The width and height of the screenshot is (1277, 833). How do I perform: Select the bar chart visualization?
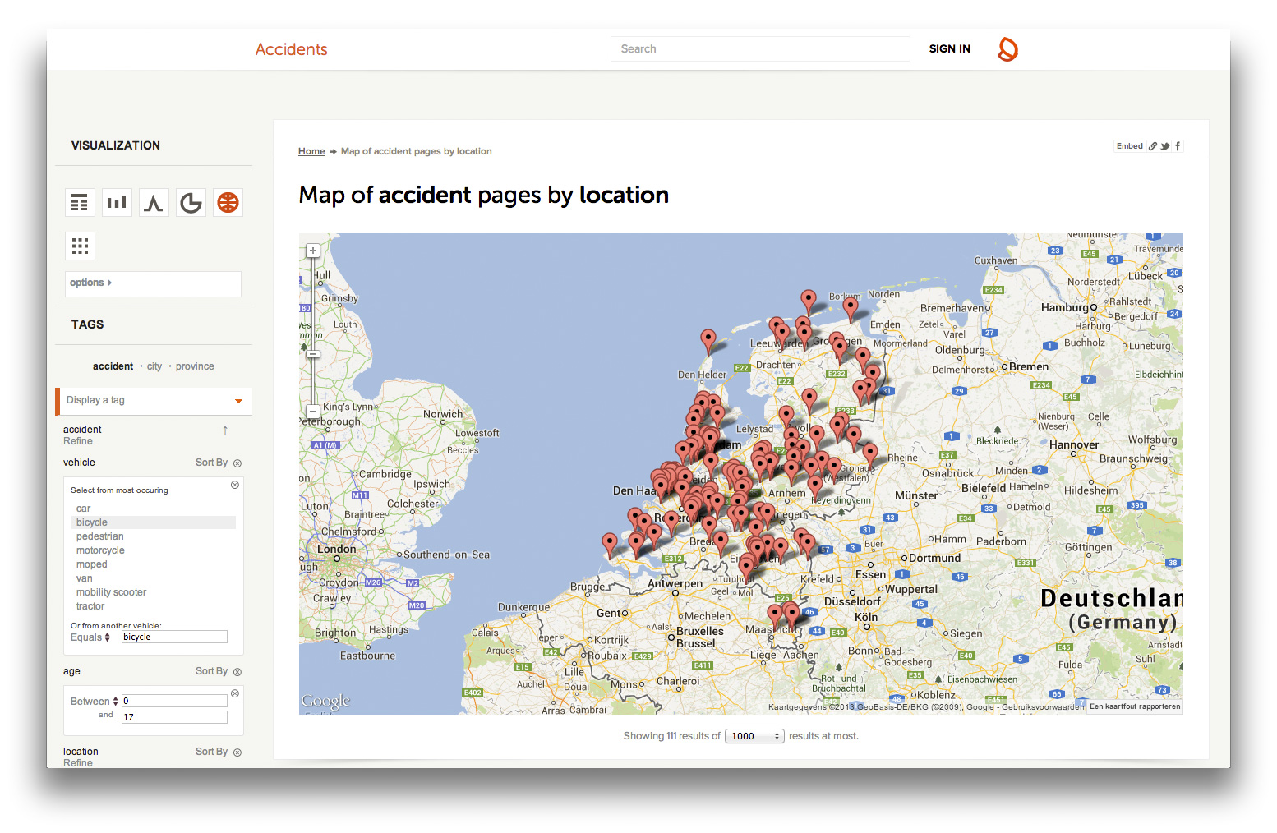point(117,203)
